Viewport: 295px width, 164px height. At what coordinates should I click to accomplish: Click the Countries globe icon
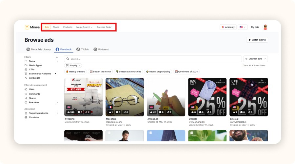click(26, 117)
